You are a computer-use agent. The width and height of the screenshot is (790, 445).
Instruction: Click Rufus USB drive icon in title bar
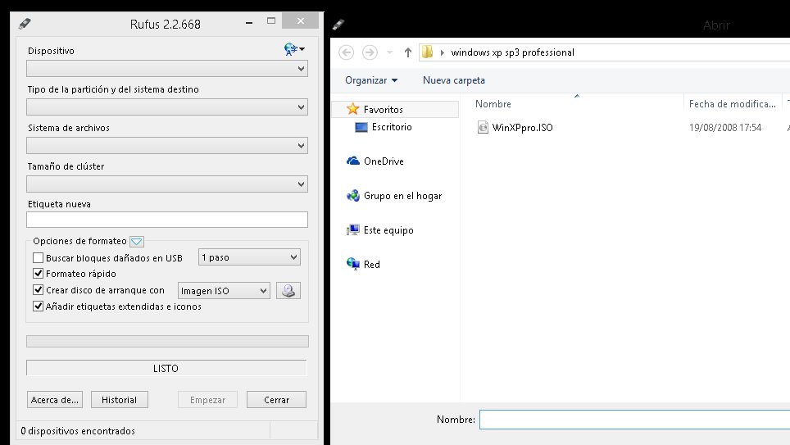(x=25, y=24)
